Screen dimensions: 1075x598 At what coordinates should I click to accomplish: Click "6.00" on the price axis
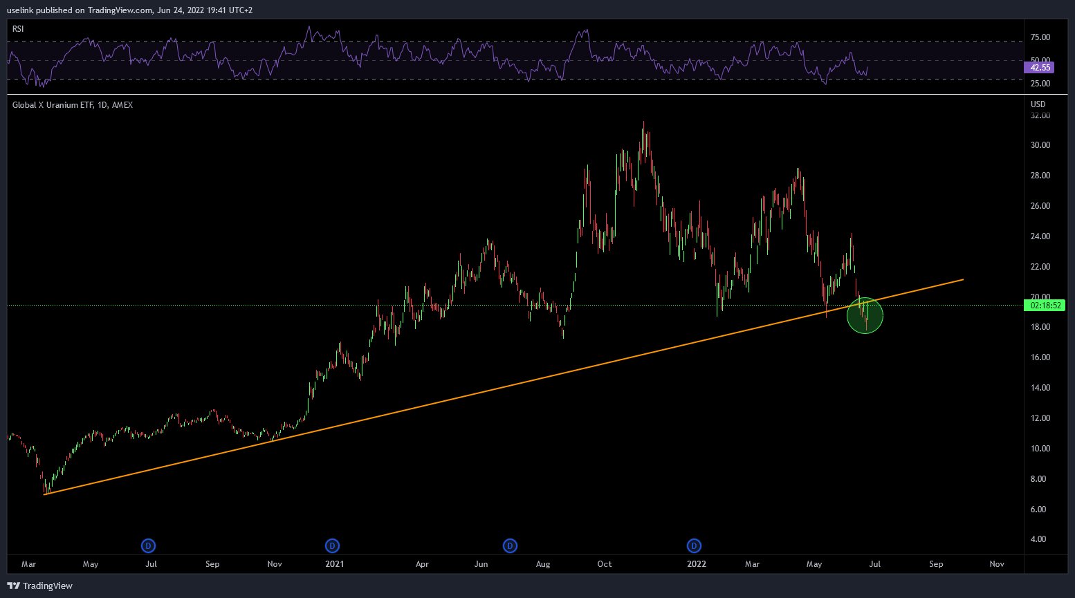coord(1038,510)
